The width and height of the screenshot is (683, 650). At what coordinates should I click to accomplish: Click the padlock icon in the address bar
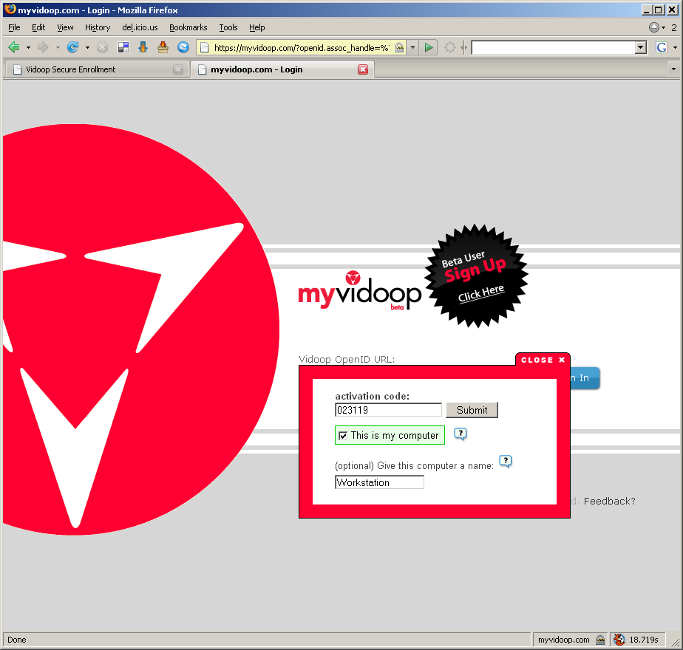pos(398,47)
